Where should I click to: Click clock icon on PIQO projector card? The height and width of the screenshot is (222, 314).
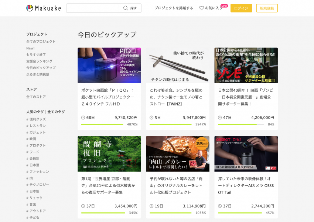(x=83, y=118)
